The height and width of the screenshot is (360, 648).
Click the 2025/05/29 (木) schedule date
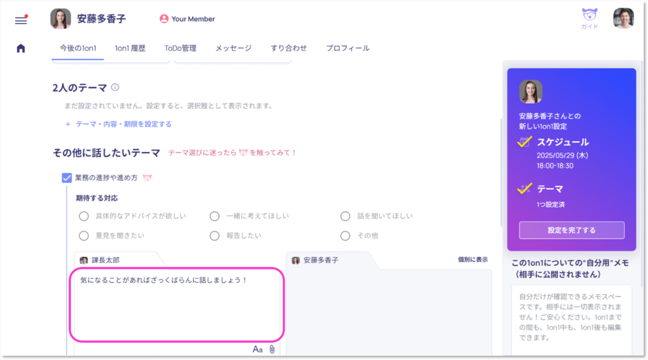563,156
